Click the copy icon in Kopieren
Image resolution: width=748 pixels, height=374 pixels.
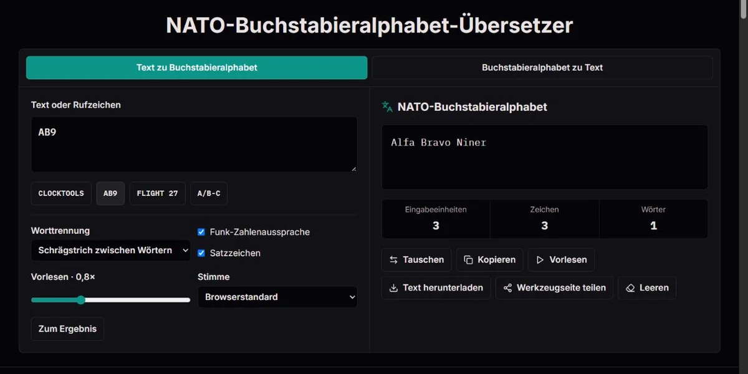[468, 260]
